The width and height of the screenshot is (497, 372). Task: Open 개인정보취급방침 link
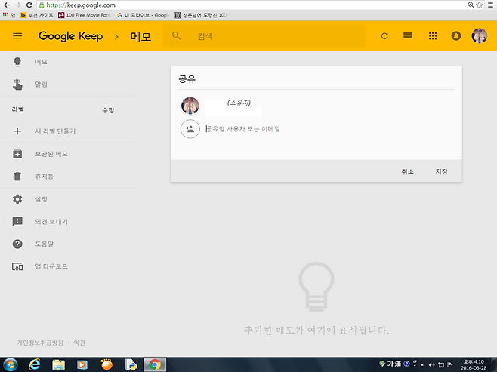[x=40, y=343]
